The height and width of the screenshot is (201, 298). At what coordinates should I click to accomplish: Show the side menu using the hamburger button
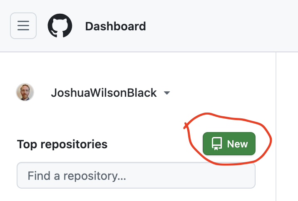23,26
